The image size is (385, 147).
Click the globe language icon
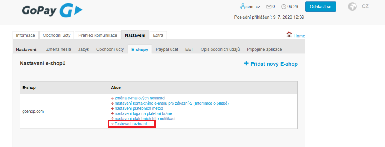click(352, 6)
